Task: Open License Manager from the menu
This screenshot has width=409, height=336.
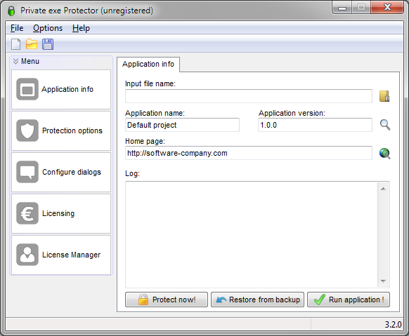Action: (61, 255)
